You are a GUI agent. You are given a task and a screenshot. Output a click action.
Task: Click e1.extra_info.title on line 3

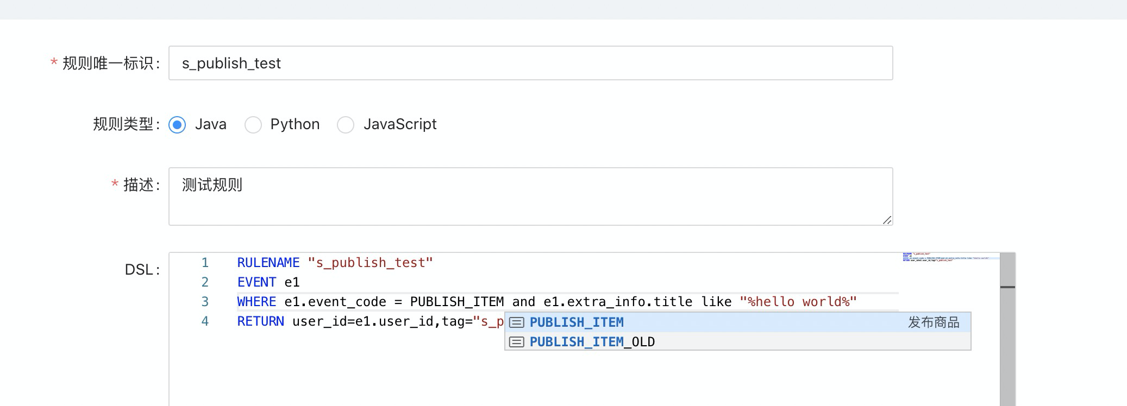coord(618,302)
